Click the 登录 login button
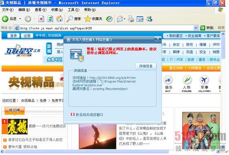This screenshot has width=229, height=155. (13, 35)
